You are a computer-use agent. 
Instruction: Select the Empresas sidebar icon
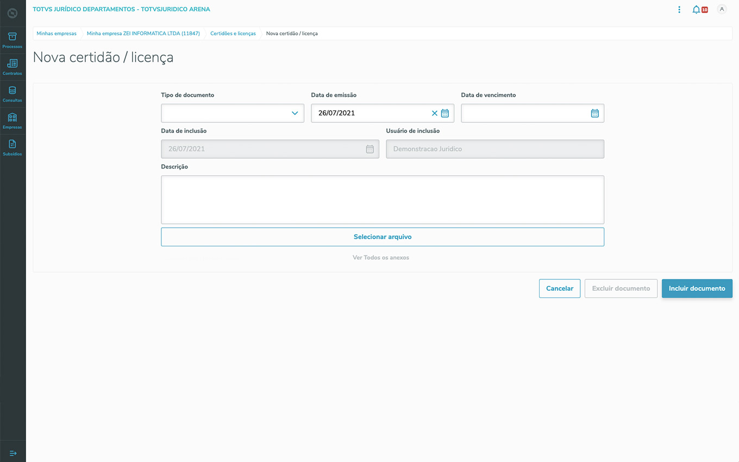click(x=12, y=120)
